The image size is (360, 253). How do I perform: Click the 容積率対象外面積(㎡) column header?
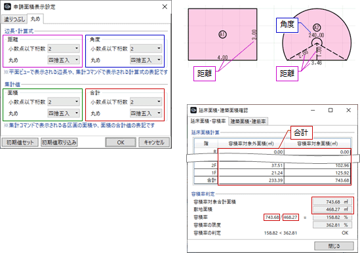[251, 144]
